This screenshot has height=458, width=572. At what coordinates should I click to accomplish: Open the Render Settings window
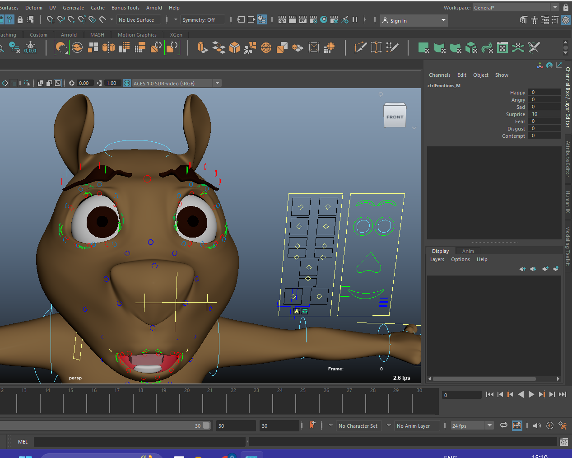(x=313, y=19)
